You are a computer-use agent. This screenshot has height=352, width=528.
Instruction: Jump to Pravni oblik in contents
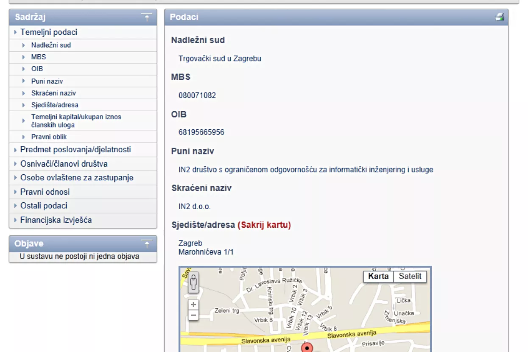tap(49, 137)
